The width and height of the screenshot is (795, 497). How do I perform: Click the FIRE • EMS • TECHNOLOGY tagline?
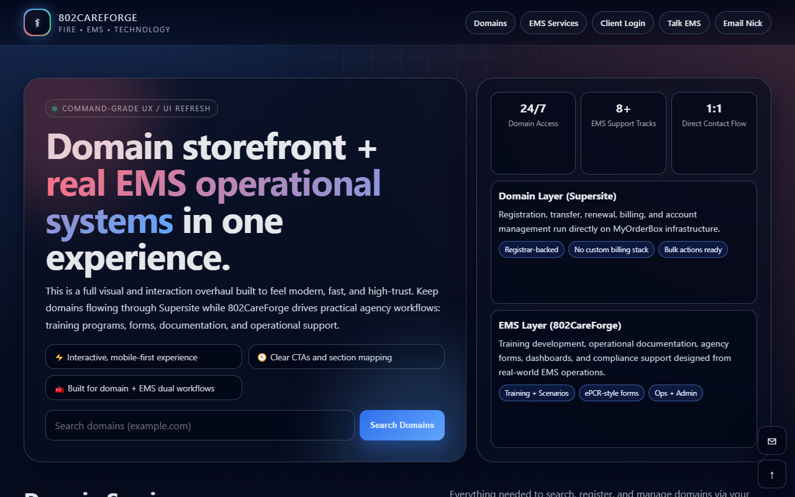click(x=114, y=29)
